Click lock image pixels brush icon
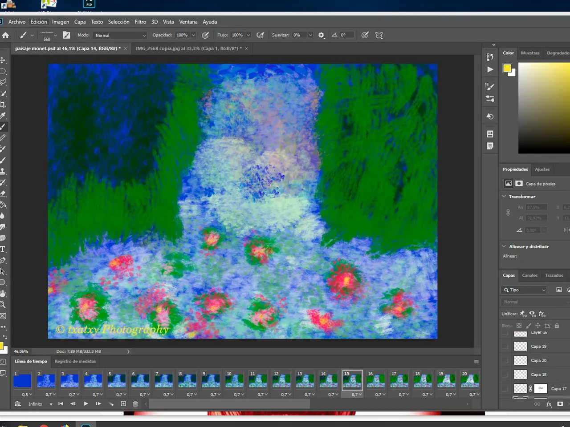Viewport: 570px width, 427px height. 528,326
